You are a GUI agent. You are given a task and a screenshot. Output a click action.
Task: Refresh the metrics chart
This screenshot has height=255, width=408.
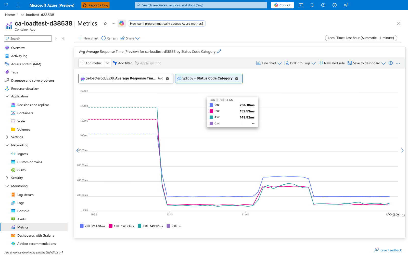coord(109,38)
